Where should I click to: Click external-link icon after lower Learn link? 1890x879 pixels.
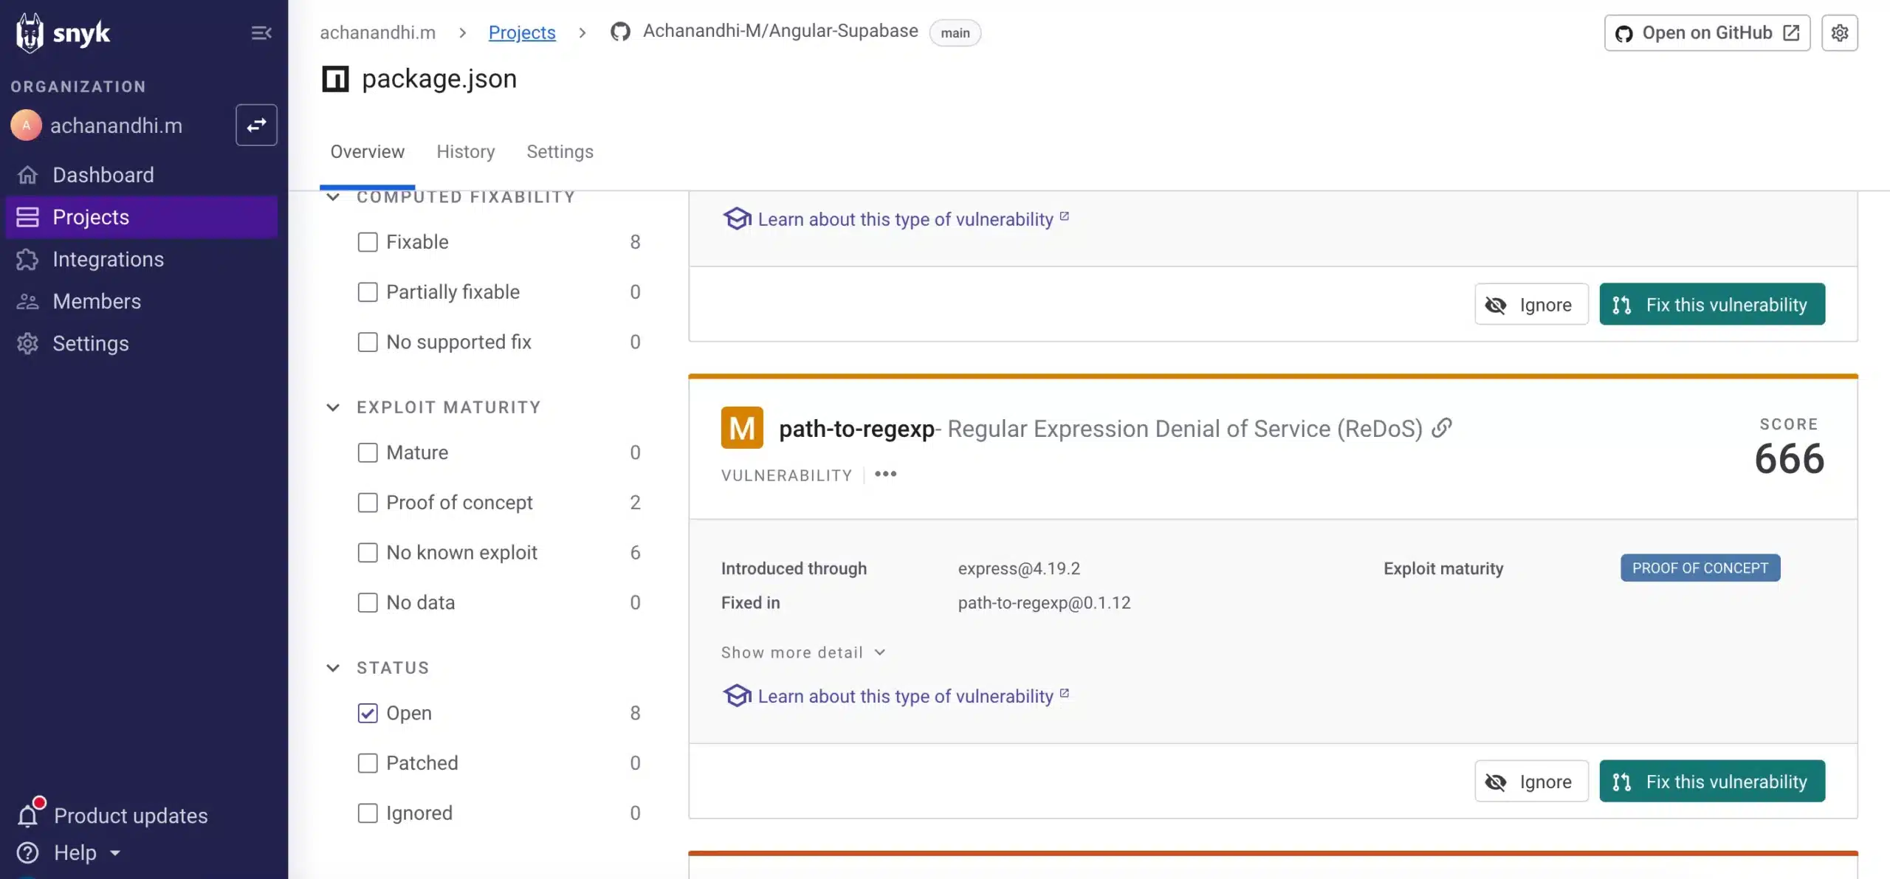[x=1064, y=693]
